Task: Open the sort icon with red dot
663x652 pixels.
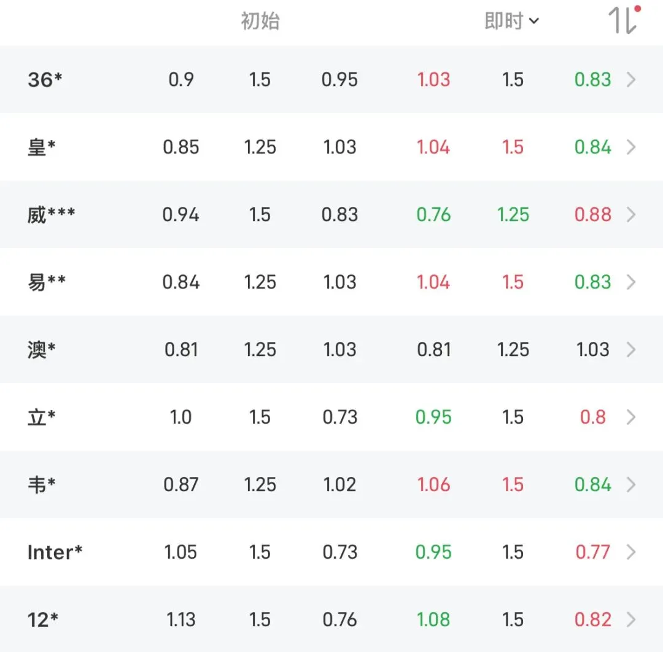Action: [x=624, y=20]
